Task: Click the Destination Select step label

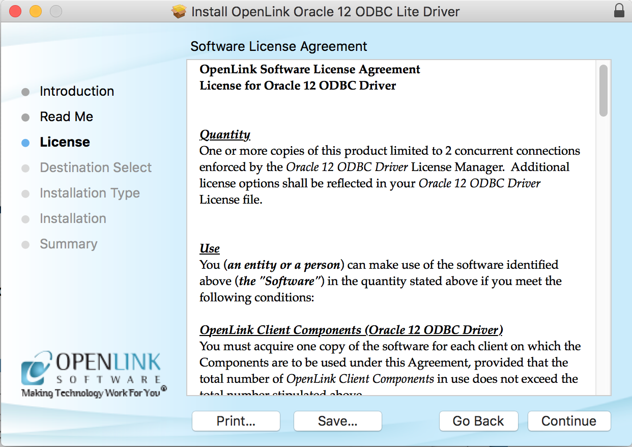Action: pos(96,167)
